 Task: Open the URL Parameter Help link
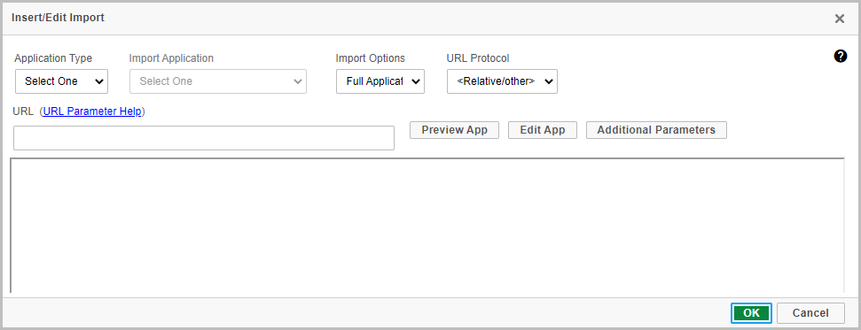coord(92,111)
